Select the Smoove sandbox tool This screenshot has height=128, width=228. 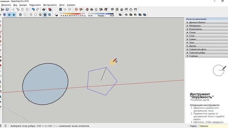tap(87, 10)
